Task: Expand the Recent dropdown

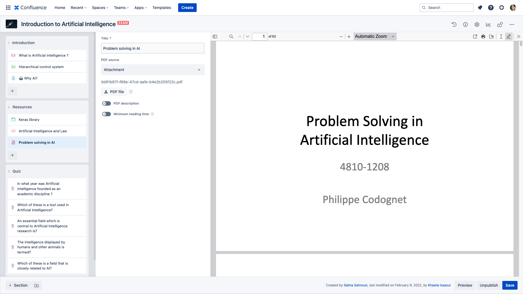Action: [x=78, y=8]
